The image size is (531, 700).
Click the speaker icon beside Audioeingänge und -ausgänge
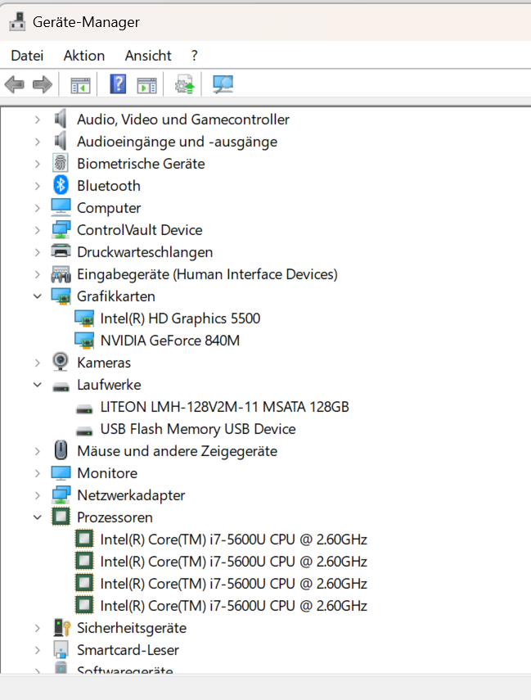pos(61,142)
